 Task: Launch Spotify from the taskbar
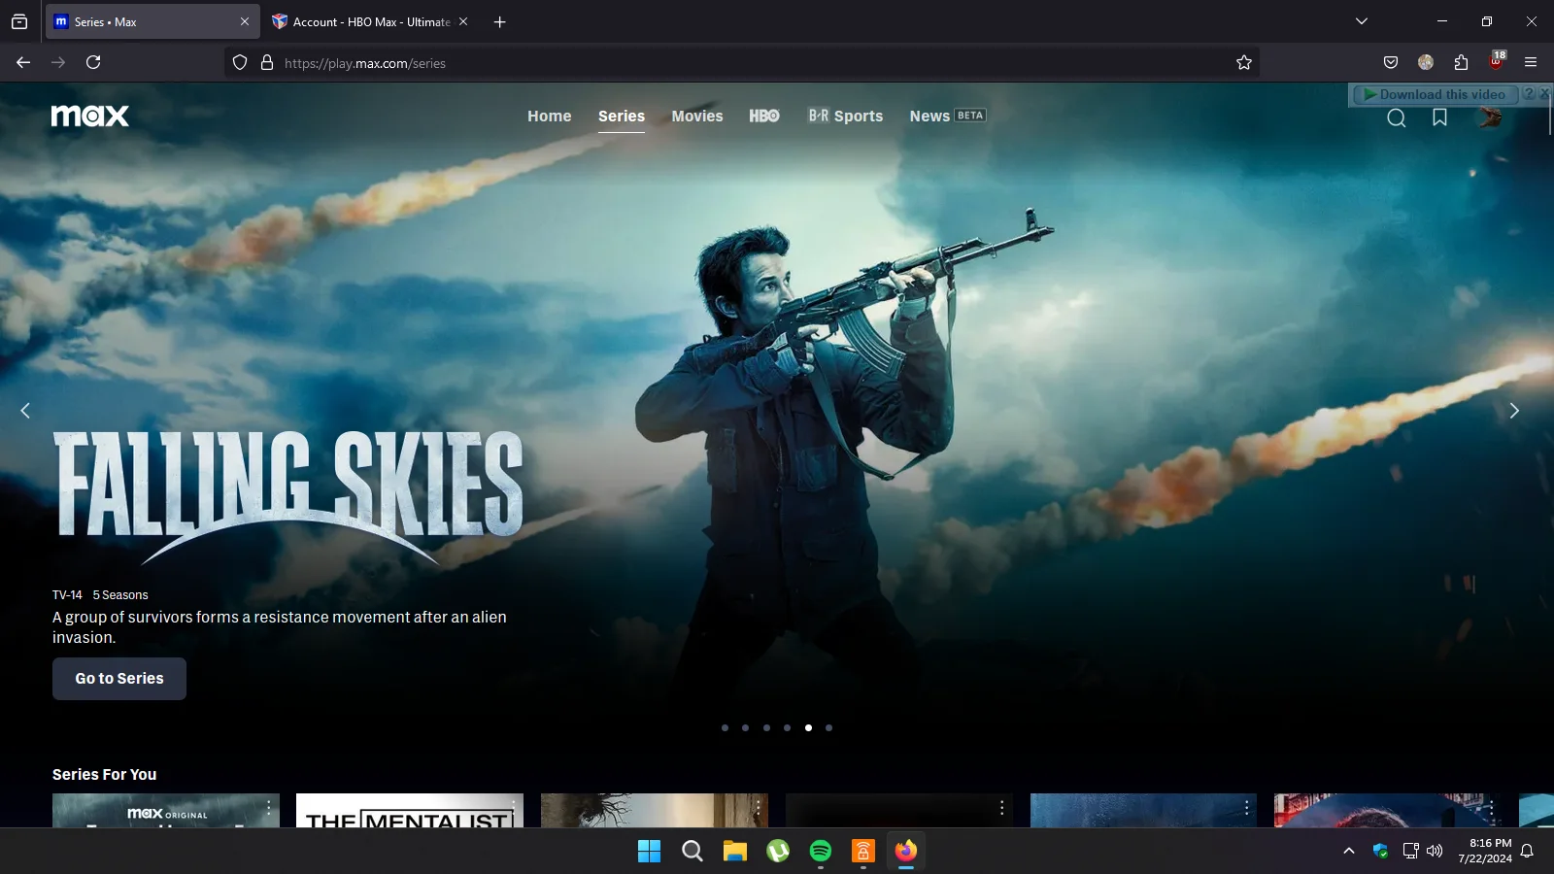coord(821,852)
